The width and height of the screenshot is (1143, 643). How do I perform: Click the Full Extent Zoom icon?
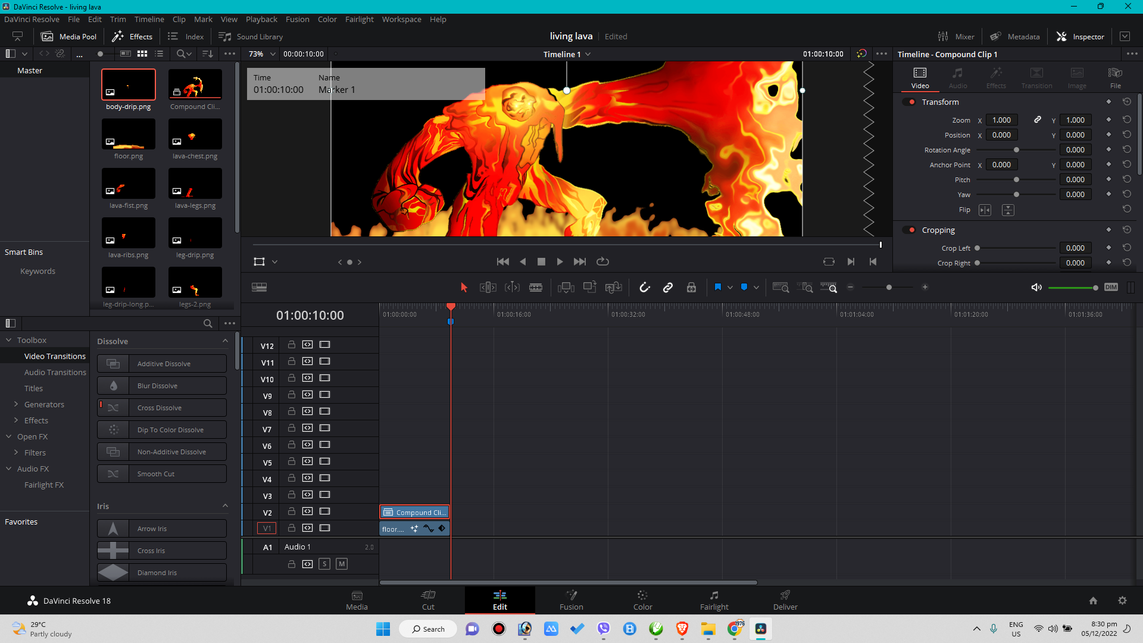[780, 288]
